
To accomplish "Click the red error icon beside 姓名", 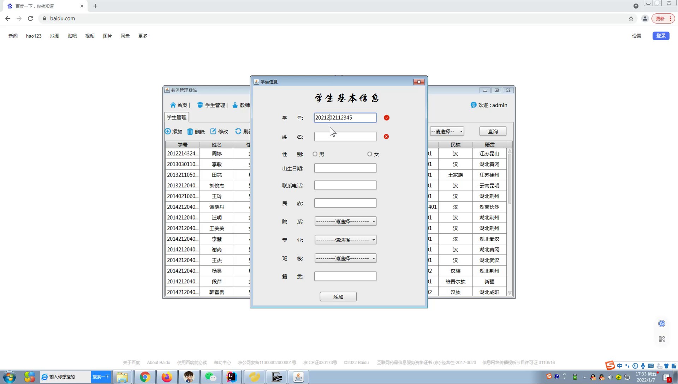I will 386,137.
